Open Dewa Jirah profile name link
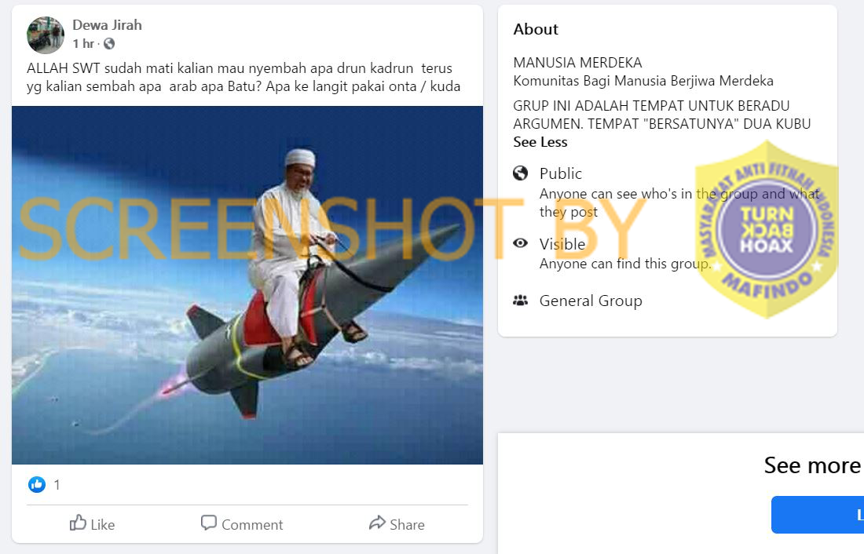864x554 pixels. [x=107, y=25]
